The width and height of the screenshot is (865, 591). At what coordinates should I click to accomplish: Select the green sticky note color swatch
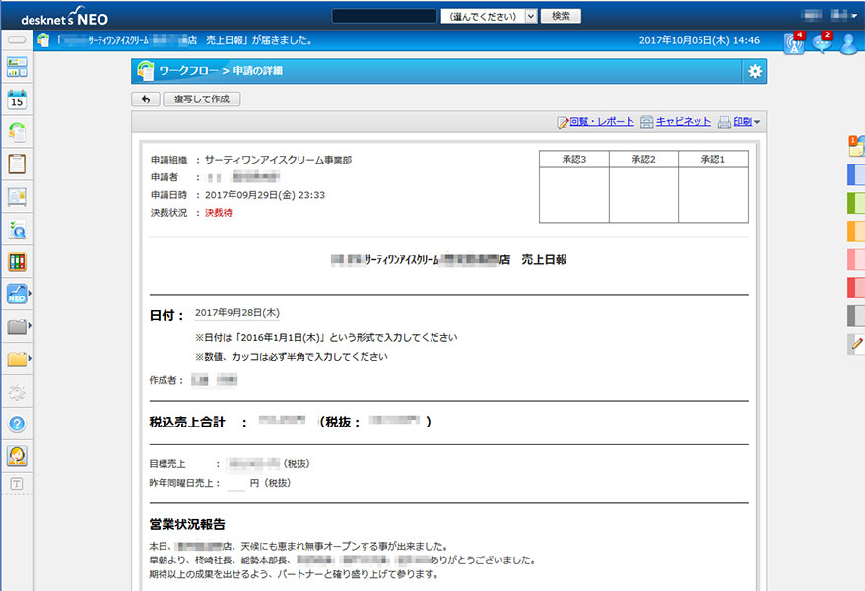[855, 204]
